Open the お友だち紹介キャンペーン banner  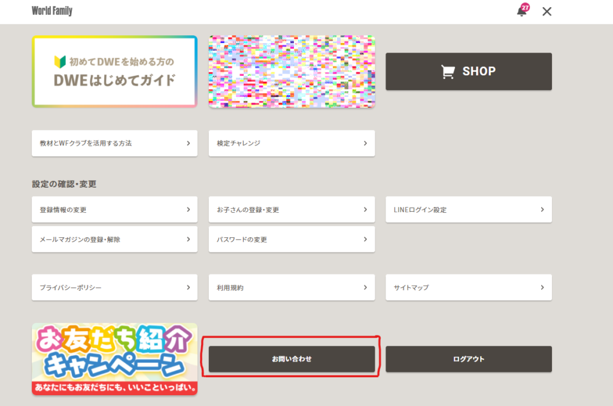pos(114,359)
